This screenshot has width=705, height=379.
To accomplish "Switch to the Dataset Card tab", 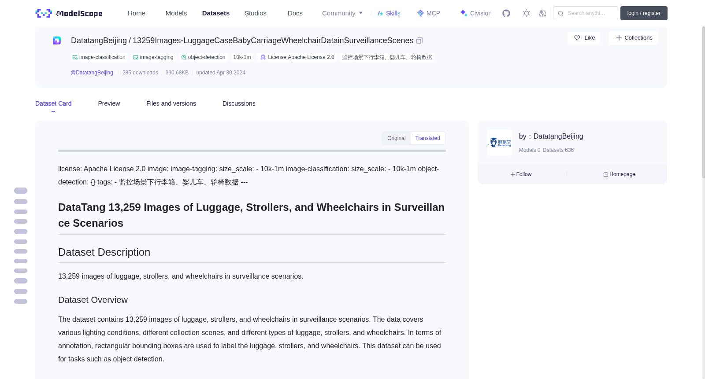I will coord(53,103).
